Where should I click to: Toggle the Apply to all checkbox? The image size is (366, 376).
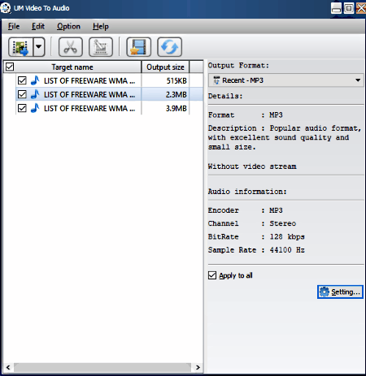[212, 275]
